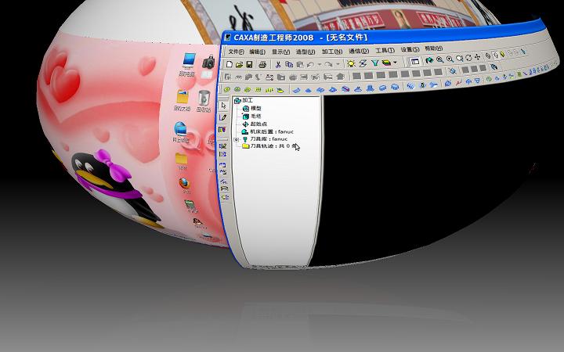Viewport: 564px width, 352px height.
Task: Open the 帮助(H) menu
Action: [434, 48]
